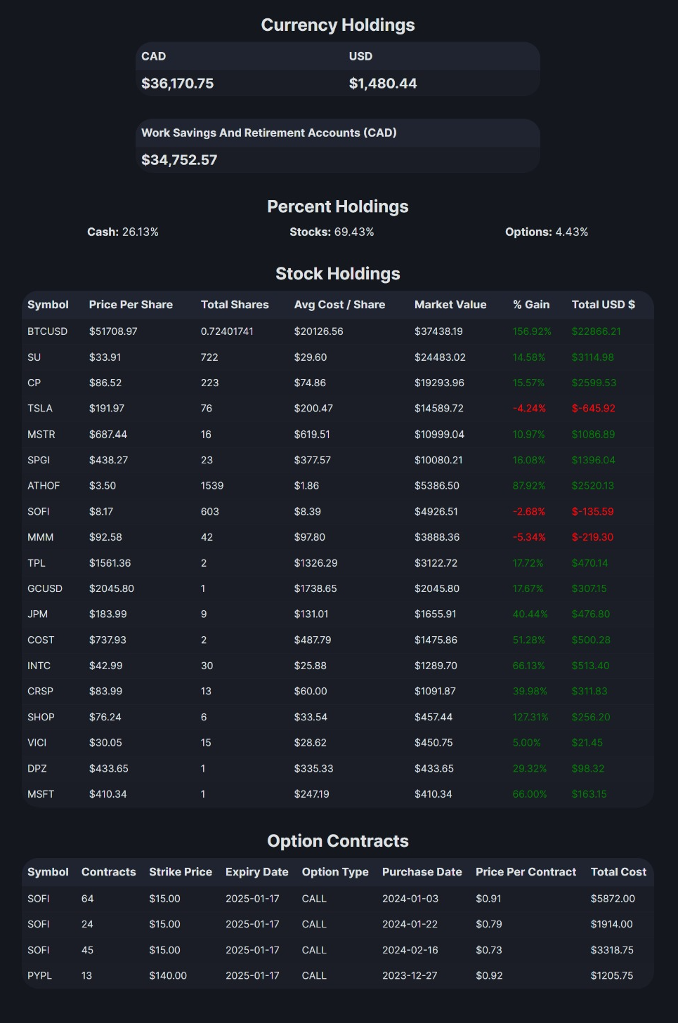Click the Cash 26.13% percentage label
This screenshot has width=678, height=1023.
coord(123,230)
